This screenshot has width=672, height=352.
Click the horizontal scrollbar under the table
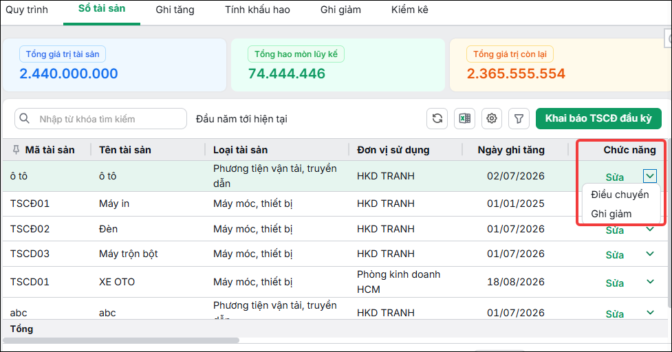click(121, 340)
